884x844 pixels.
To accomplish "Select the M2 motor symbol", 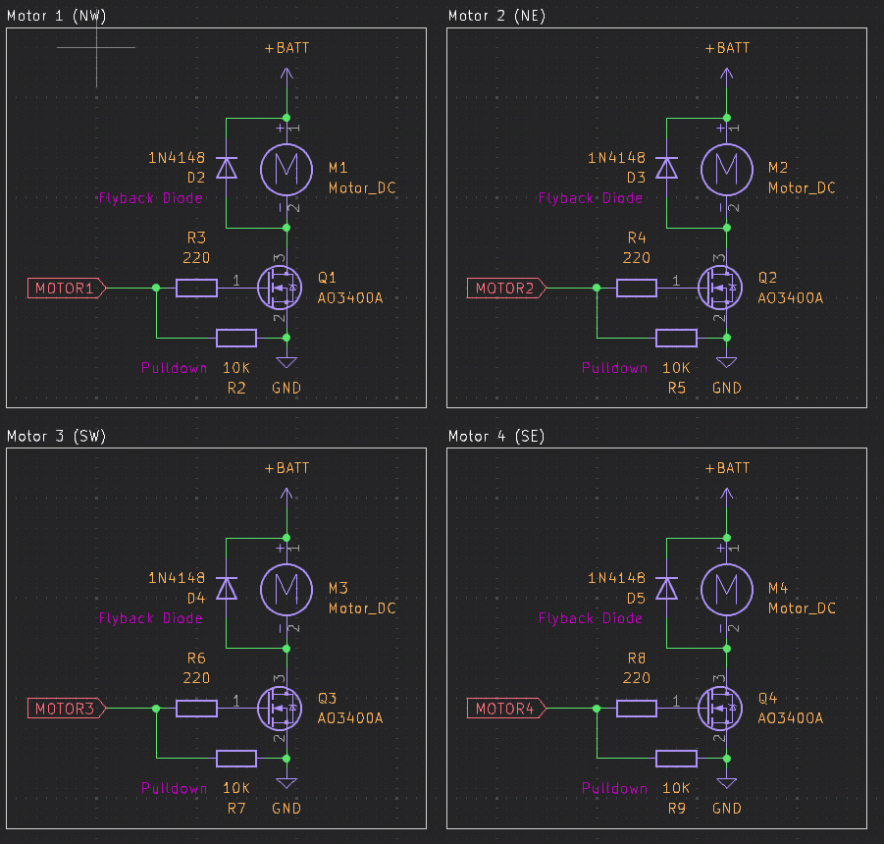I will (x=727, y=169).
